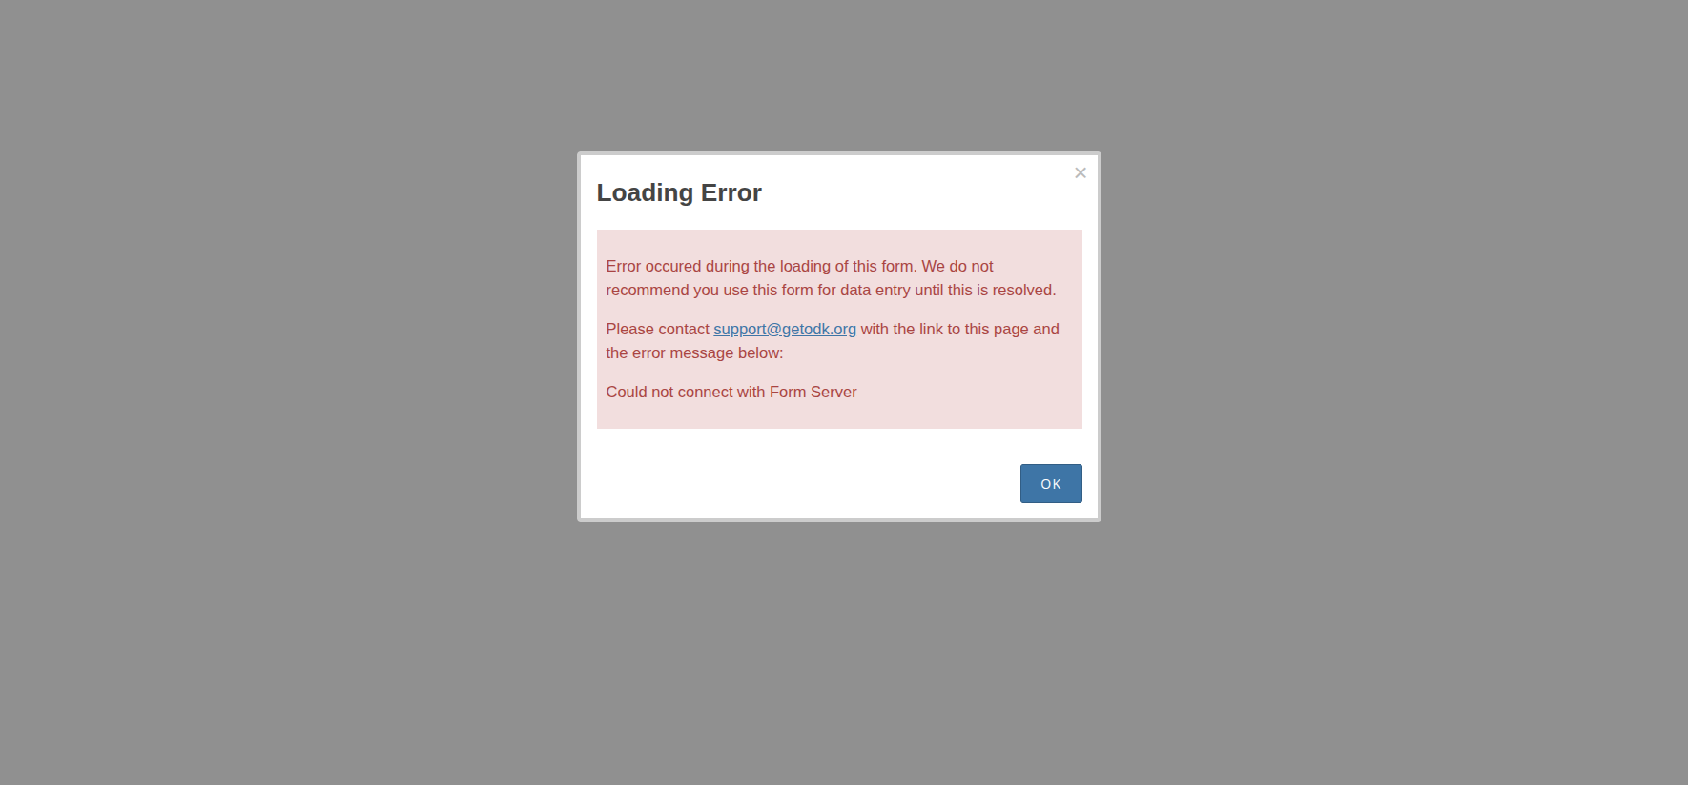
Task: Select the 'Could not connect with Form Server' message
Action: click(x=731, y=392)
